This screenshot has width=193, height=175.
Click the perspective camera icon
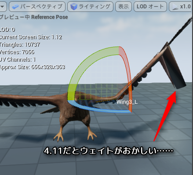pyautogui.click(x=15, y=7)
